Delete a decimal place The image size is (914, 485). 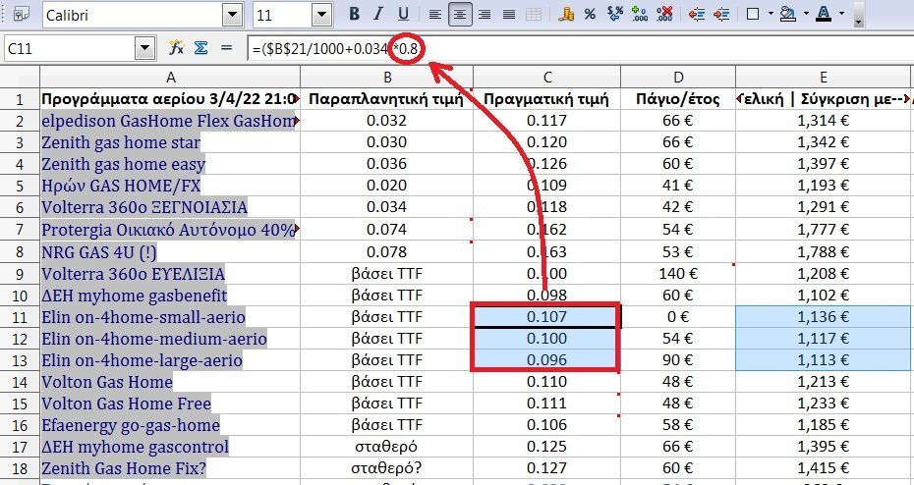point(664,15)
